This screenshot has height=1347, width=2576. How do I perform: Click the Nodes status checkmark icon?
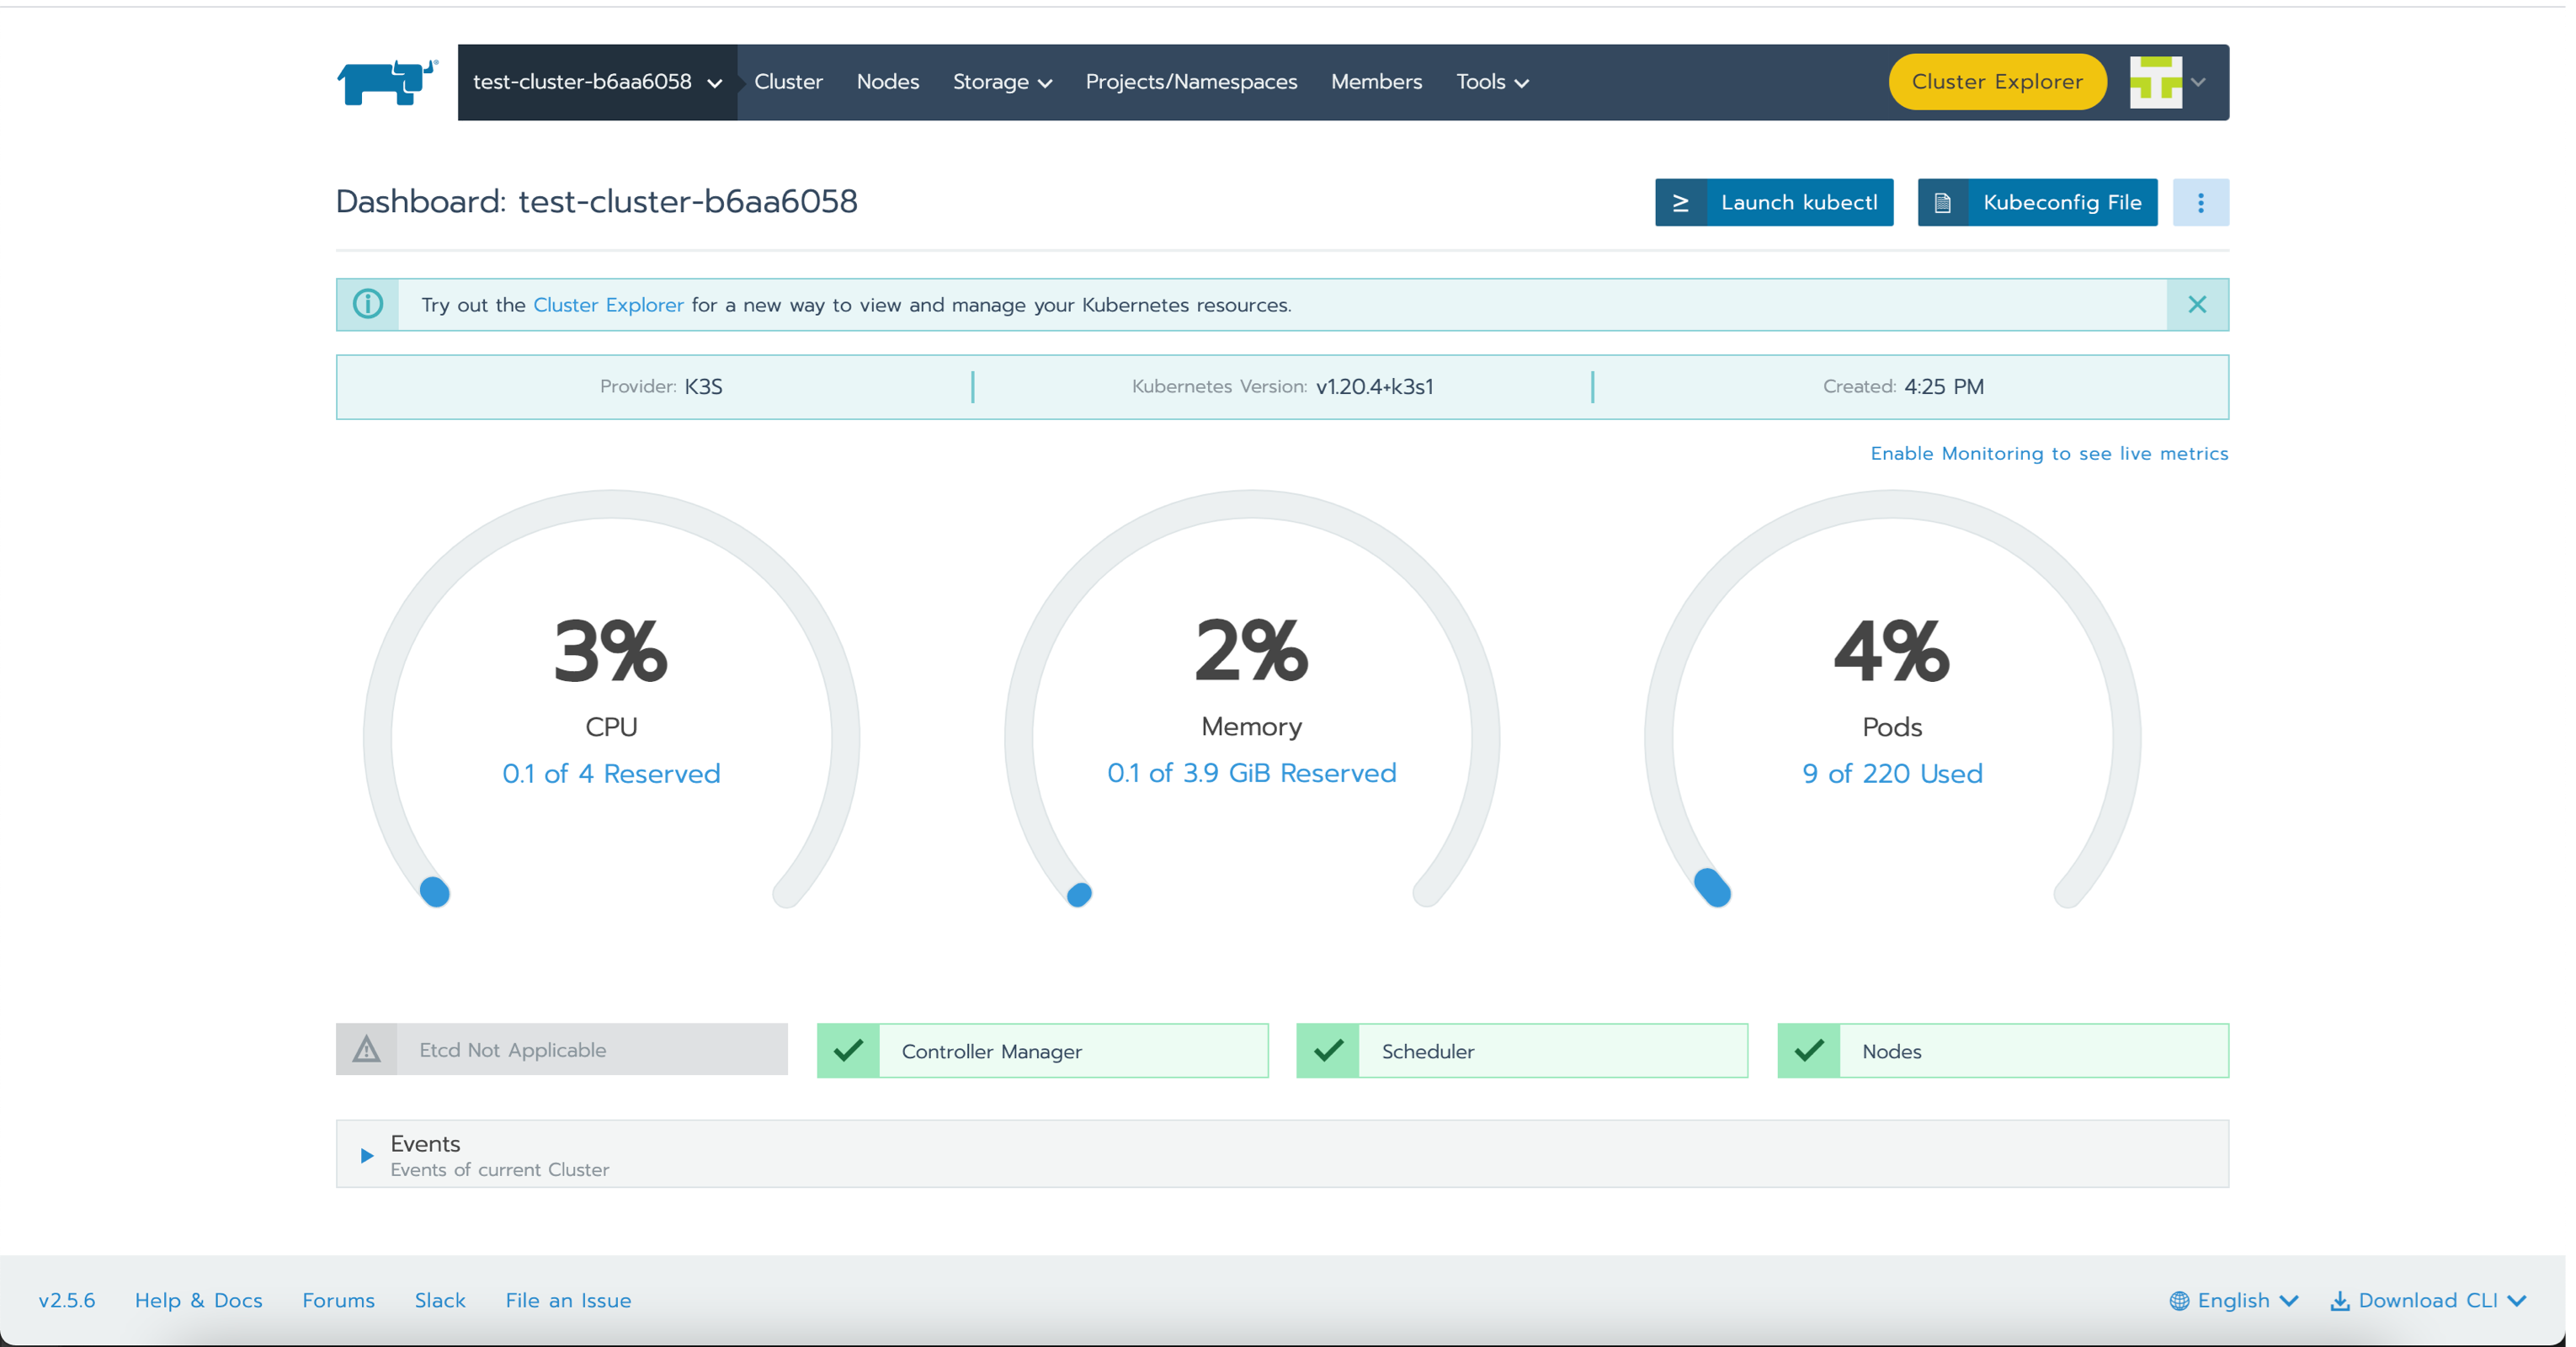coord(1809,1050)
